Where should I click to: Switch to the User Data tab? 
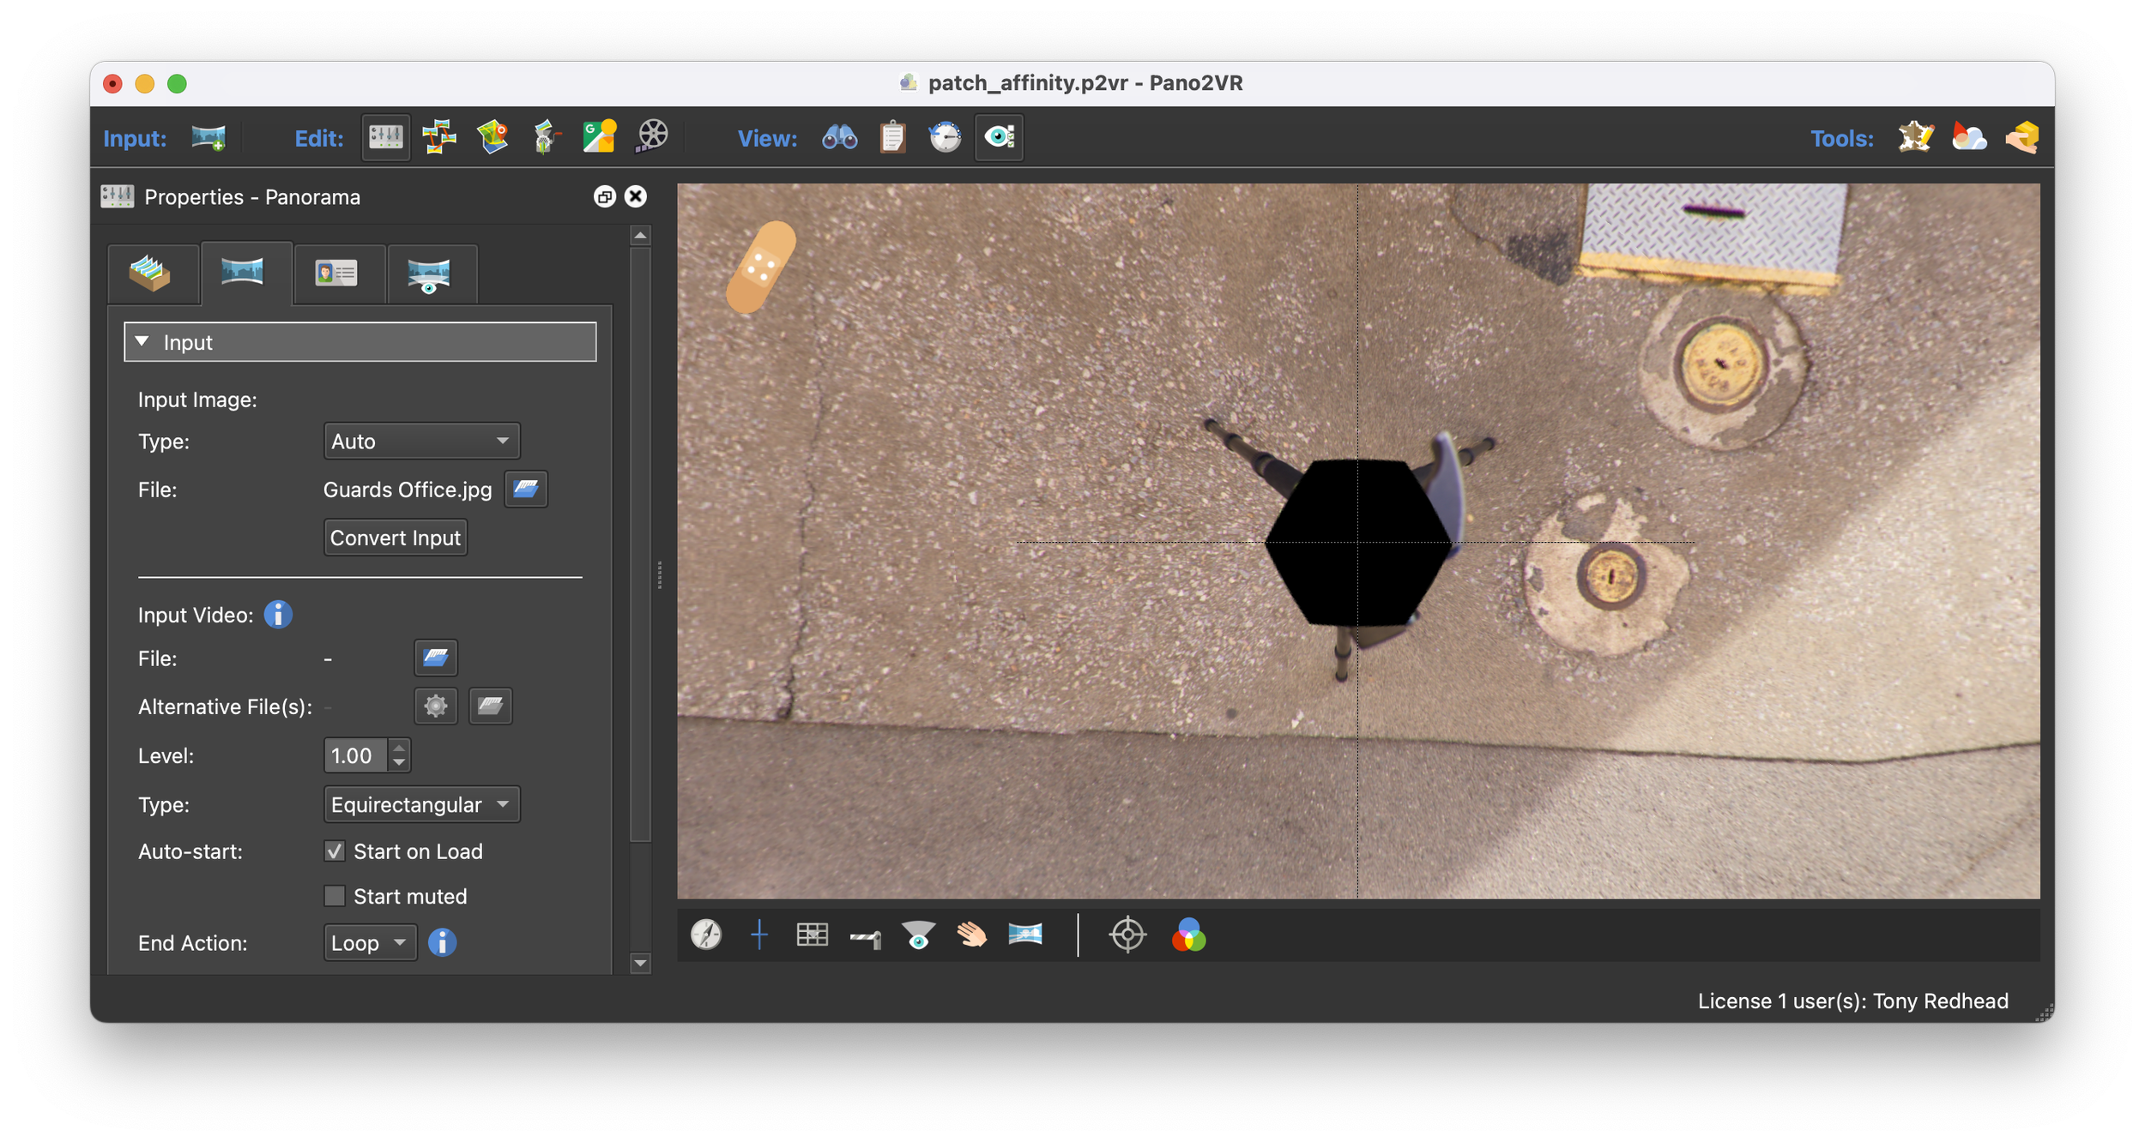point(336,274)
